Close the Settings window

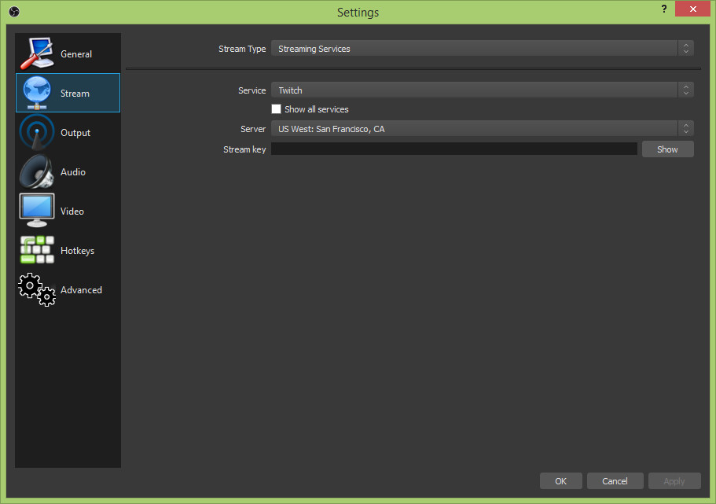[692, 9]
